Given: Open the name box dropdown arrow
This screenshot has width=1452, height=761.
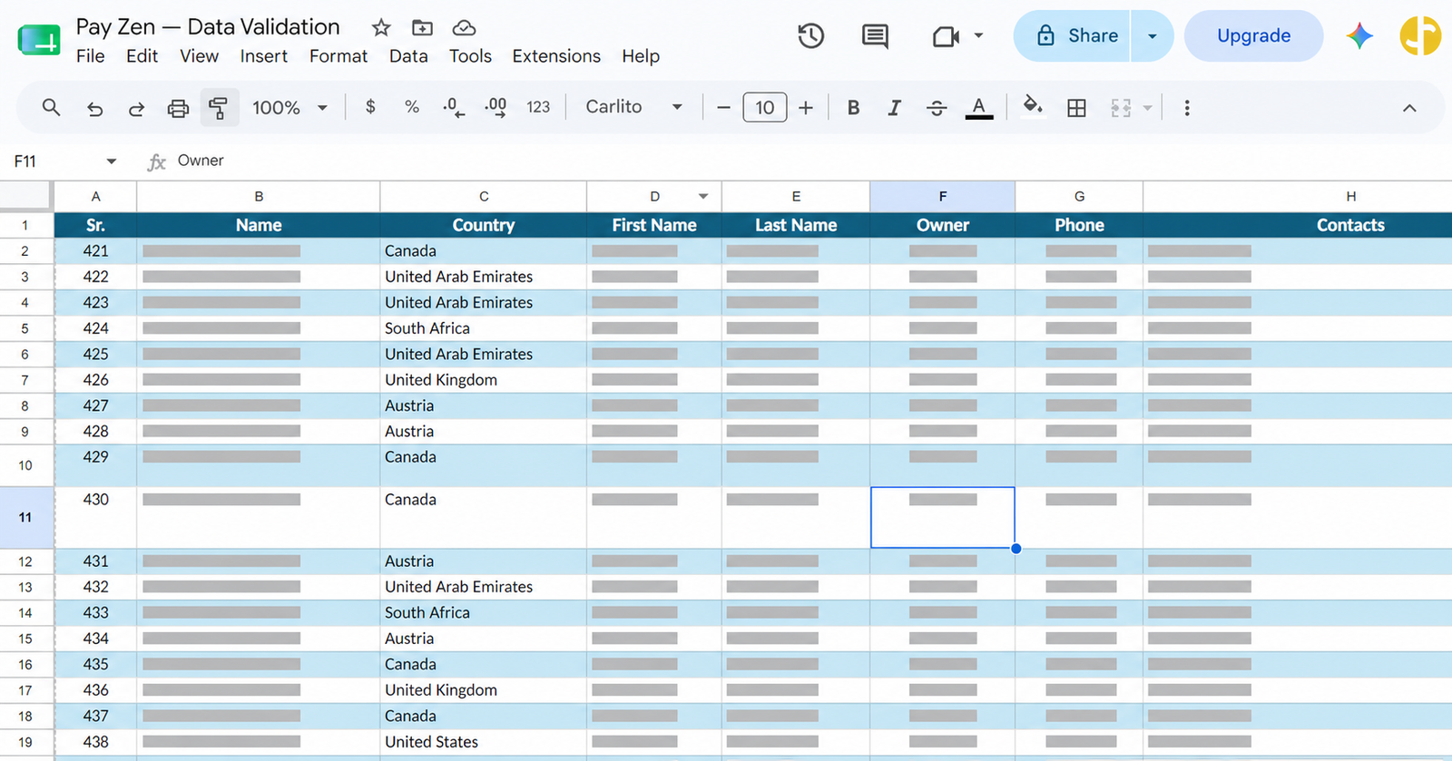Looking at the screenshot, I should (x=112, y=161).
